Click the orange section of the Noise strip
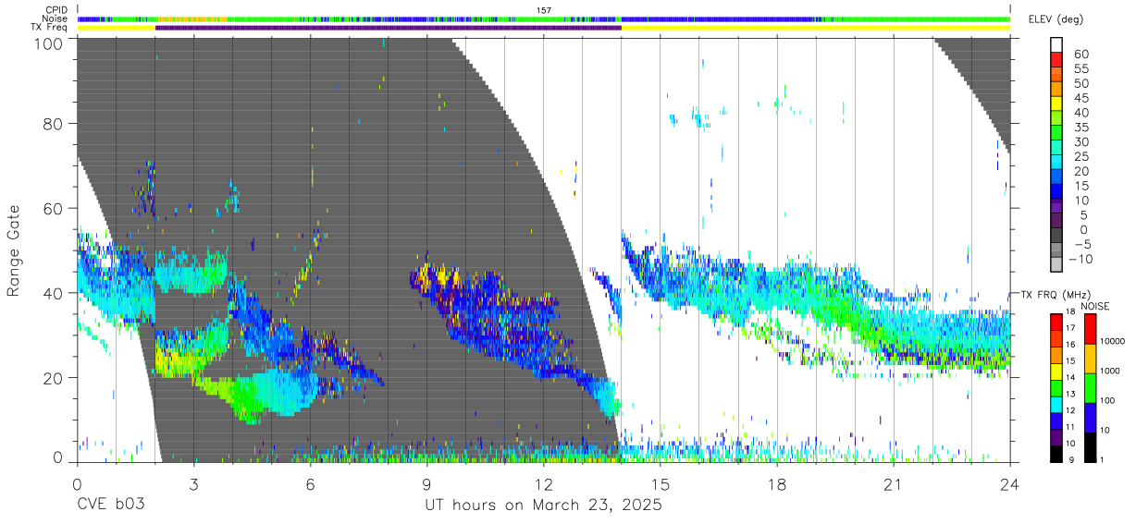Viewport: 1136px width, 524px height. tap(192, 18)
